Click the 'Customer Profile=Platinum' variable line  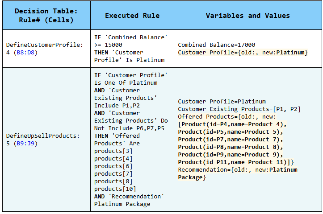(222, 101)
